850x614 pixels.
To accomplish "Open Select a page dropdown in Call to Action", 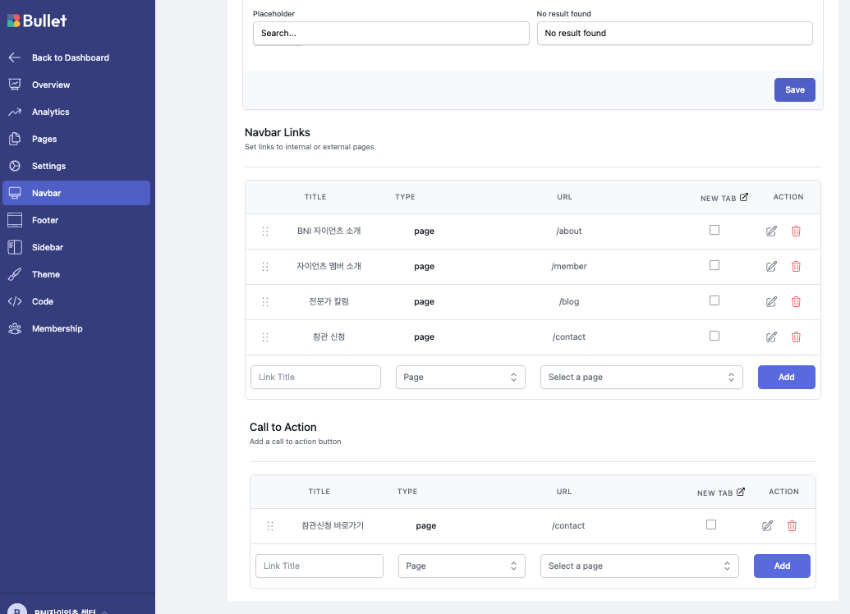I will tap(640, 566).
